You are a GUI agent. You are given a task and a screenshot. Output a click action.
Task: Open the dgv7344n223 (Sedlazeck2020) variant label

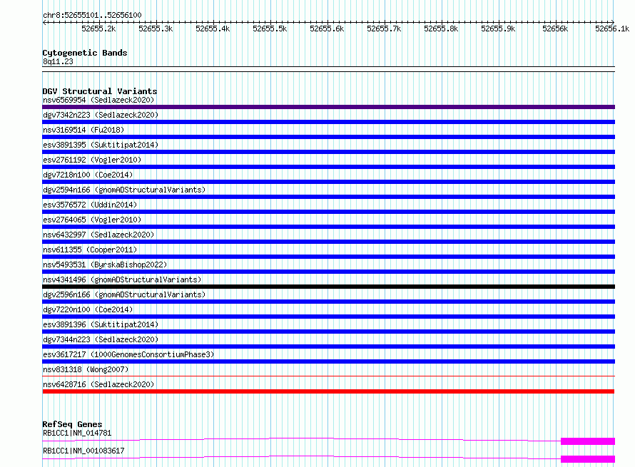(101, 339)
